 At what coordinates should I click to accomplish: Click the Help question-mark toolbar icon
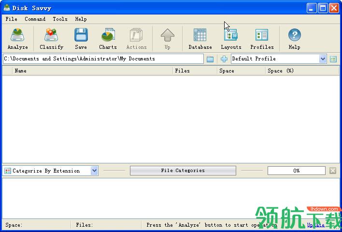pos(294,39)
